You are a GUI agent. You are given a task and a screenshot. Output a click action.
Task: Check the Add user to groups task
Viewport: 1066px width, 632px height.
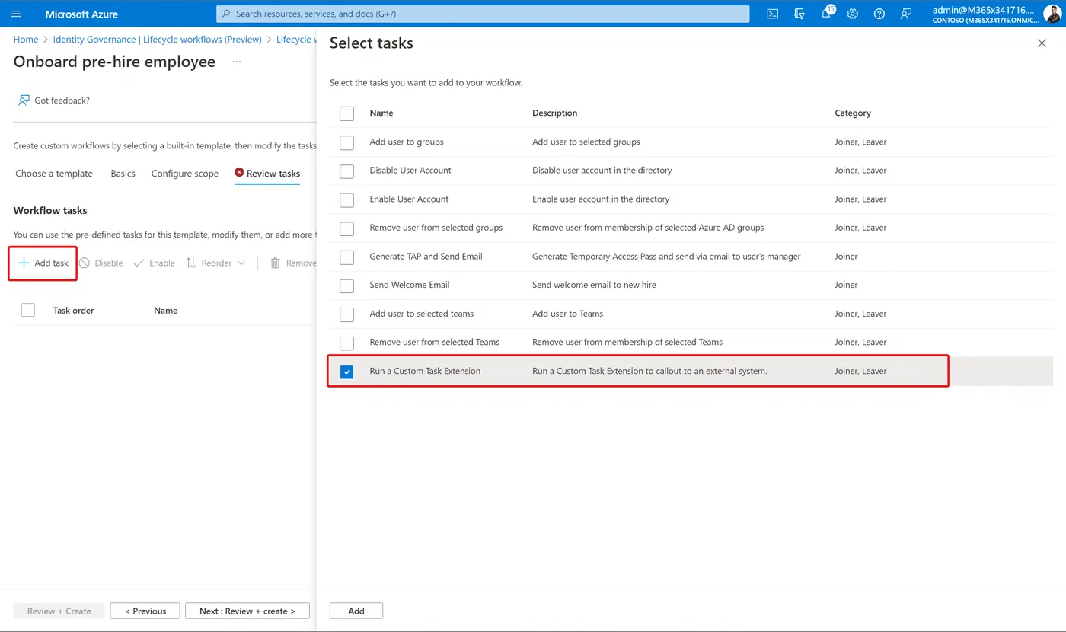pyautogui.click(x=346, y=142)
